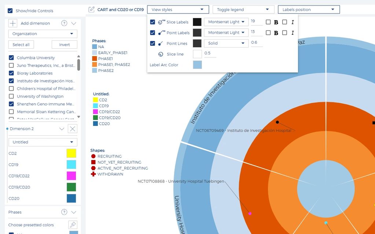The image size is (375, 234).
Task: Open help icon beside Add dimension
Action: pyautogui.click(x=64, y=23)
